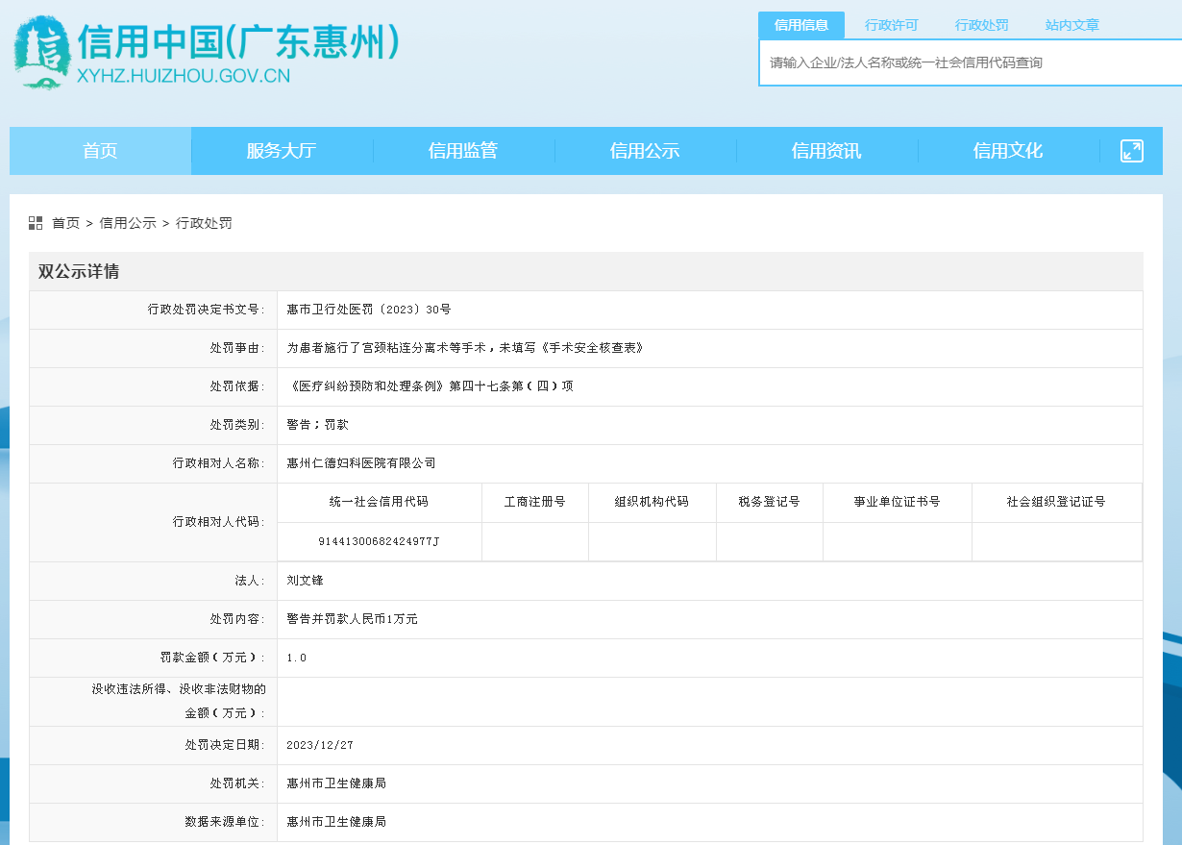Click the 处罚决定日期 row label
Viewport: 1182px width, 845px height.
pos(226,746)
